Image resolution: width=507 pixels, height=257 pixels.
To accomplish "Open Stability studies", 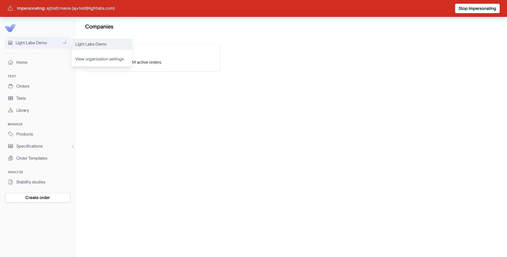I will click(37, 182).
